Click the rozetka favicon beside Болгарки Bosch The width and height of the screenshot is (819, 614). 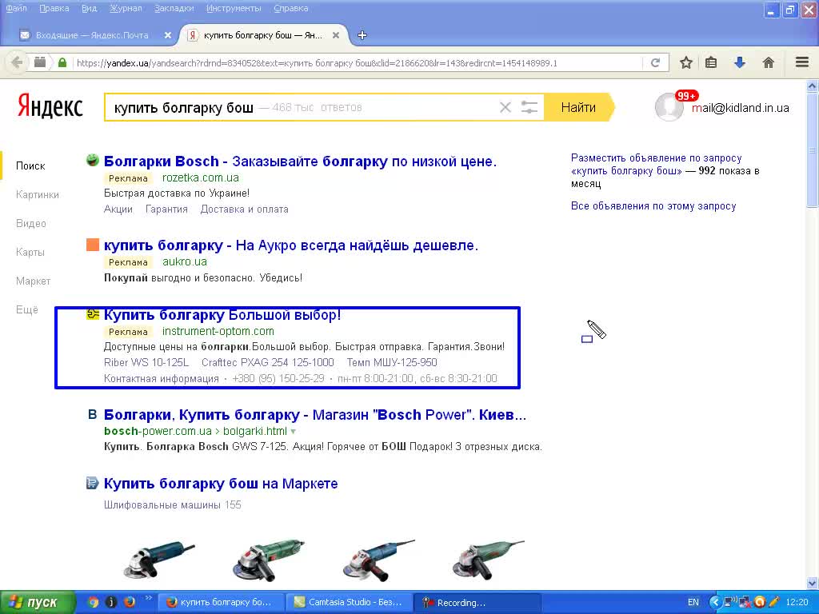93,160
